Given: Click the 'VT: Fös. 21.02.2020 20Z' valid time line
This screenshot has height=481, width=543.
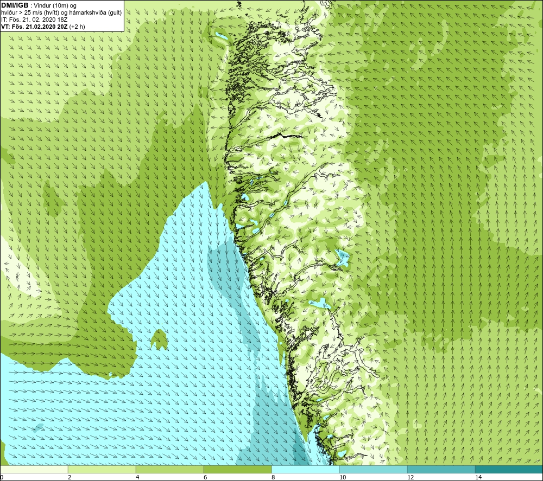Looking at the screenshot, I should [43, 27].
